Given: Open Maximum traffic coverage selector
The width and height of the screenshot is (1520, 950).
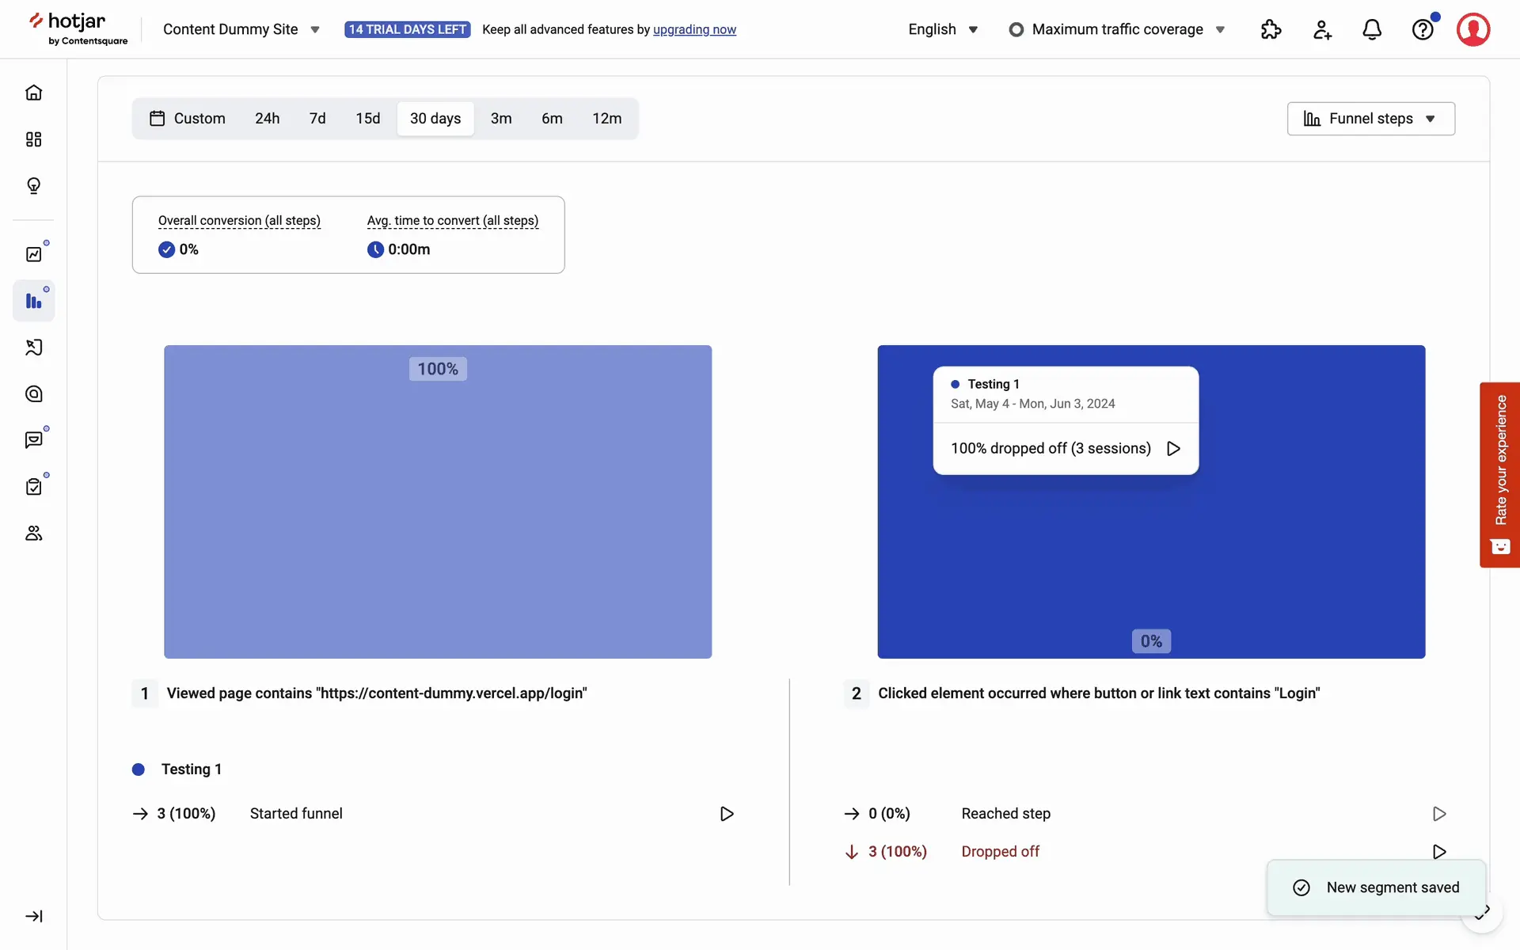Looking at the screenshot, I should tap(1117, 29).
